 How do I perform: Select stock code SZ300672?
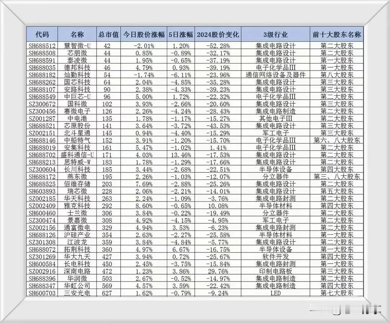42,104
